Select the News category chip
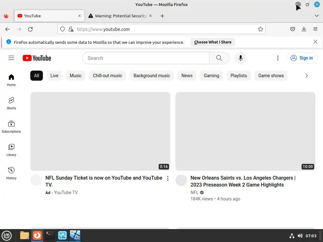Screen dimensions: 323x242 coord(187,76)
